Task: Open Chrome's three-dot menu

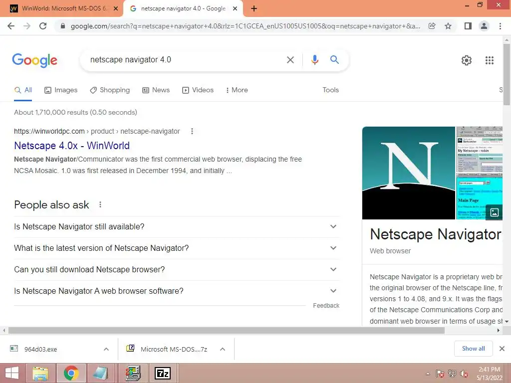Action: pos(500,26)
